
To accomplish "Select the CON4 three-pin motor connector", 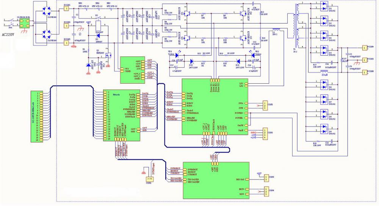I will click(x=266, y=192).
